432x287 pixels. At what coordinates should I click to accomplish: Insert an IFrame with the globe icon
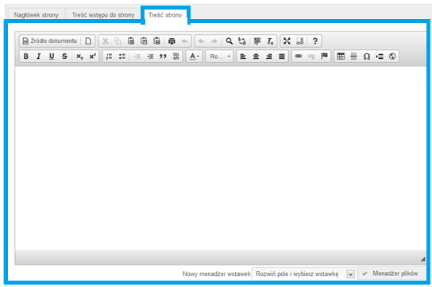[392, 56]
